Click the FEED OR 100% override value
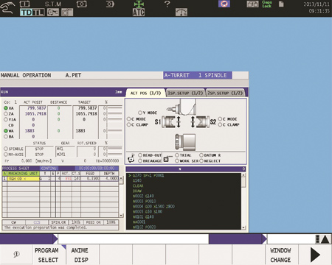Screen dimensions: 332x265 tap(111, 222)
